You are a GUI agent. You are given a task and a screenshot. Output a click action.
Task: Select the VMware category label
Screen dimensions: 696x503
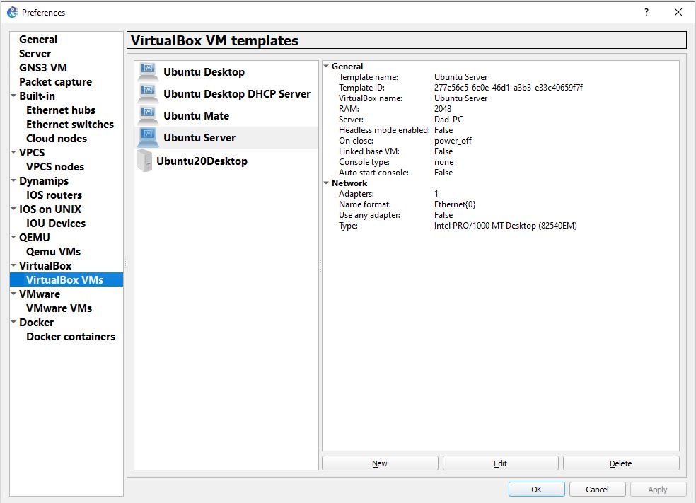click(x=40, y=294)
